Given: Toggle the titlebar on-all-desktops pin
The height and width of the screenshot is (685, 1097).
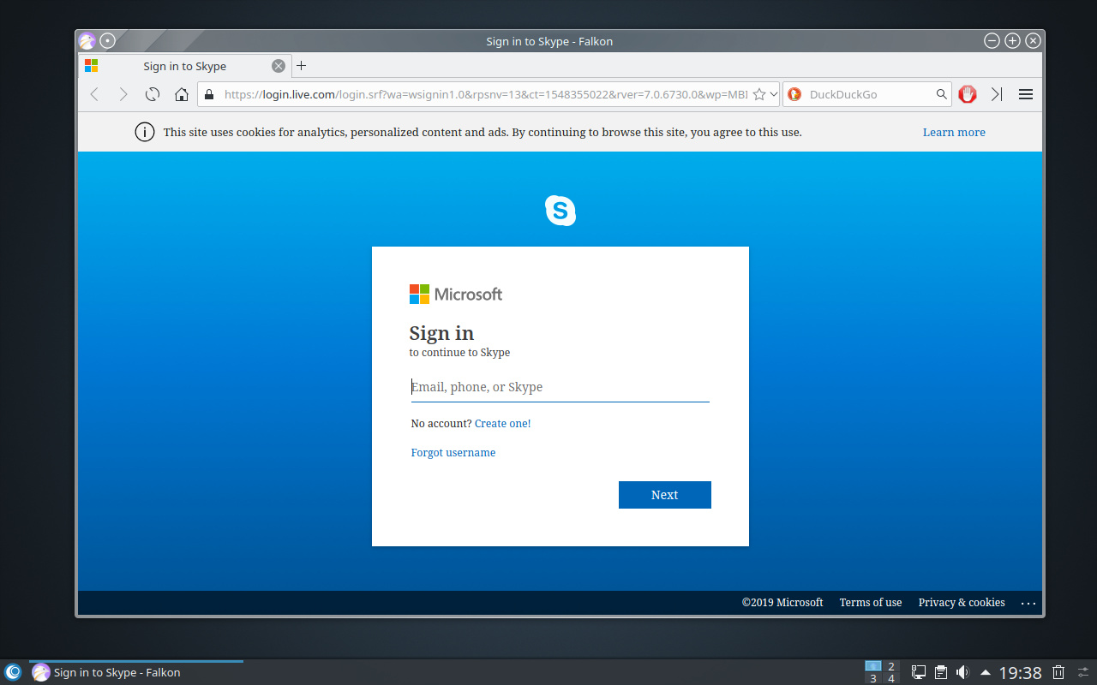Looking at the screenshot, I should (107, 40).
